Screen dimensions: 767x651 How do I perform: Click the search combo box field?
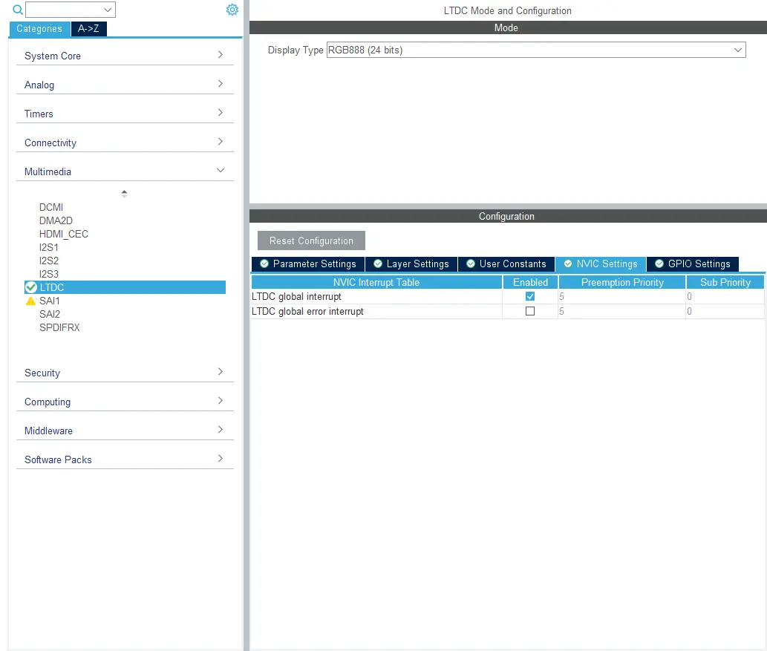pyautogui.click(x=65, y=10)
